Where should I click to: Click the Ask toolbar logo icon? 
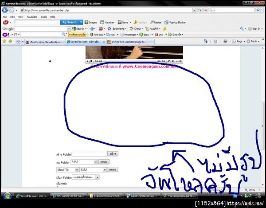(x=6, y=22)
